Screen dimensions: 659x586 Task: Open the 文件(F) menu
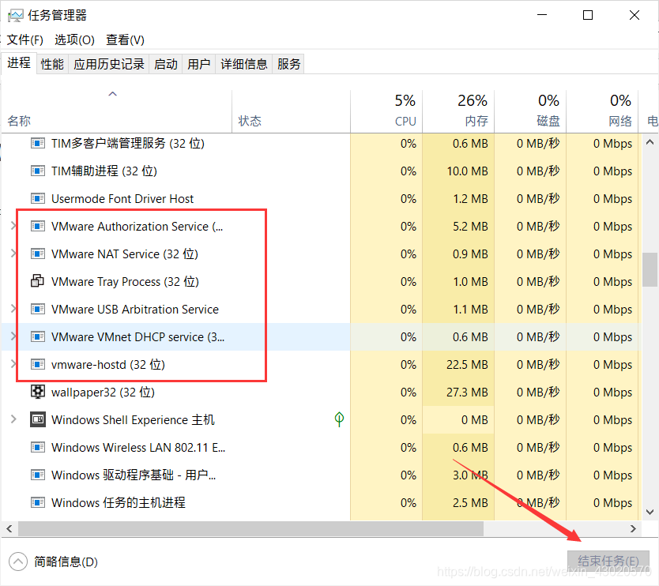pyautogui.click(x=25, y=40)
